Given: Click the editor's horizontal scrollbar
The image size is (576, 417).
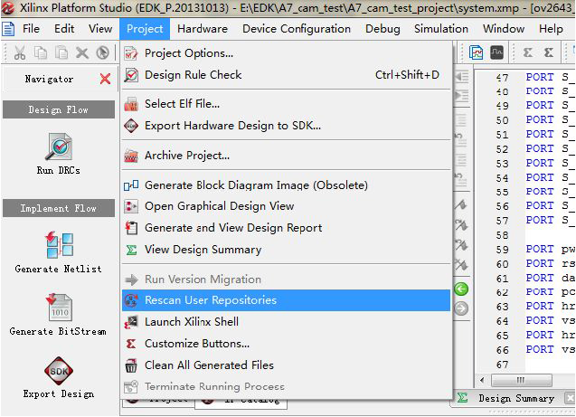Looking at the screenshot, I should pos(520,380).
